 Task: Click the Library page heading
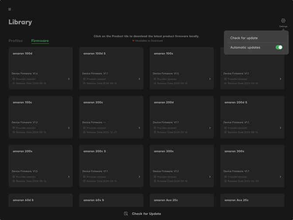click(x=20, y=22)
